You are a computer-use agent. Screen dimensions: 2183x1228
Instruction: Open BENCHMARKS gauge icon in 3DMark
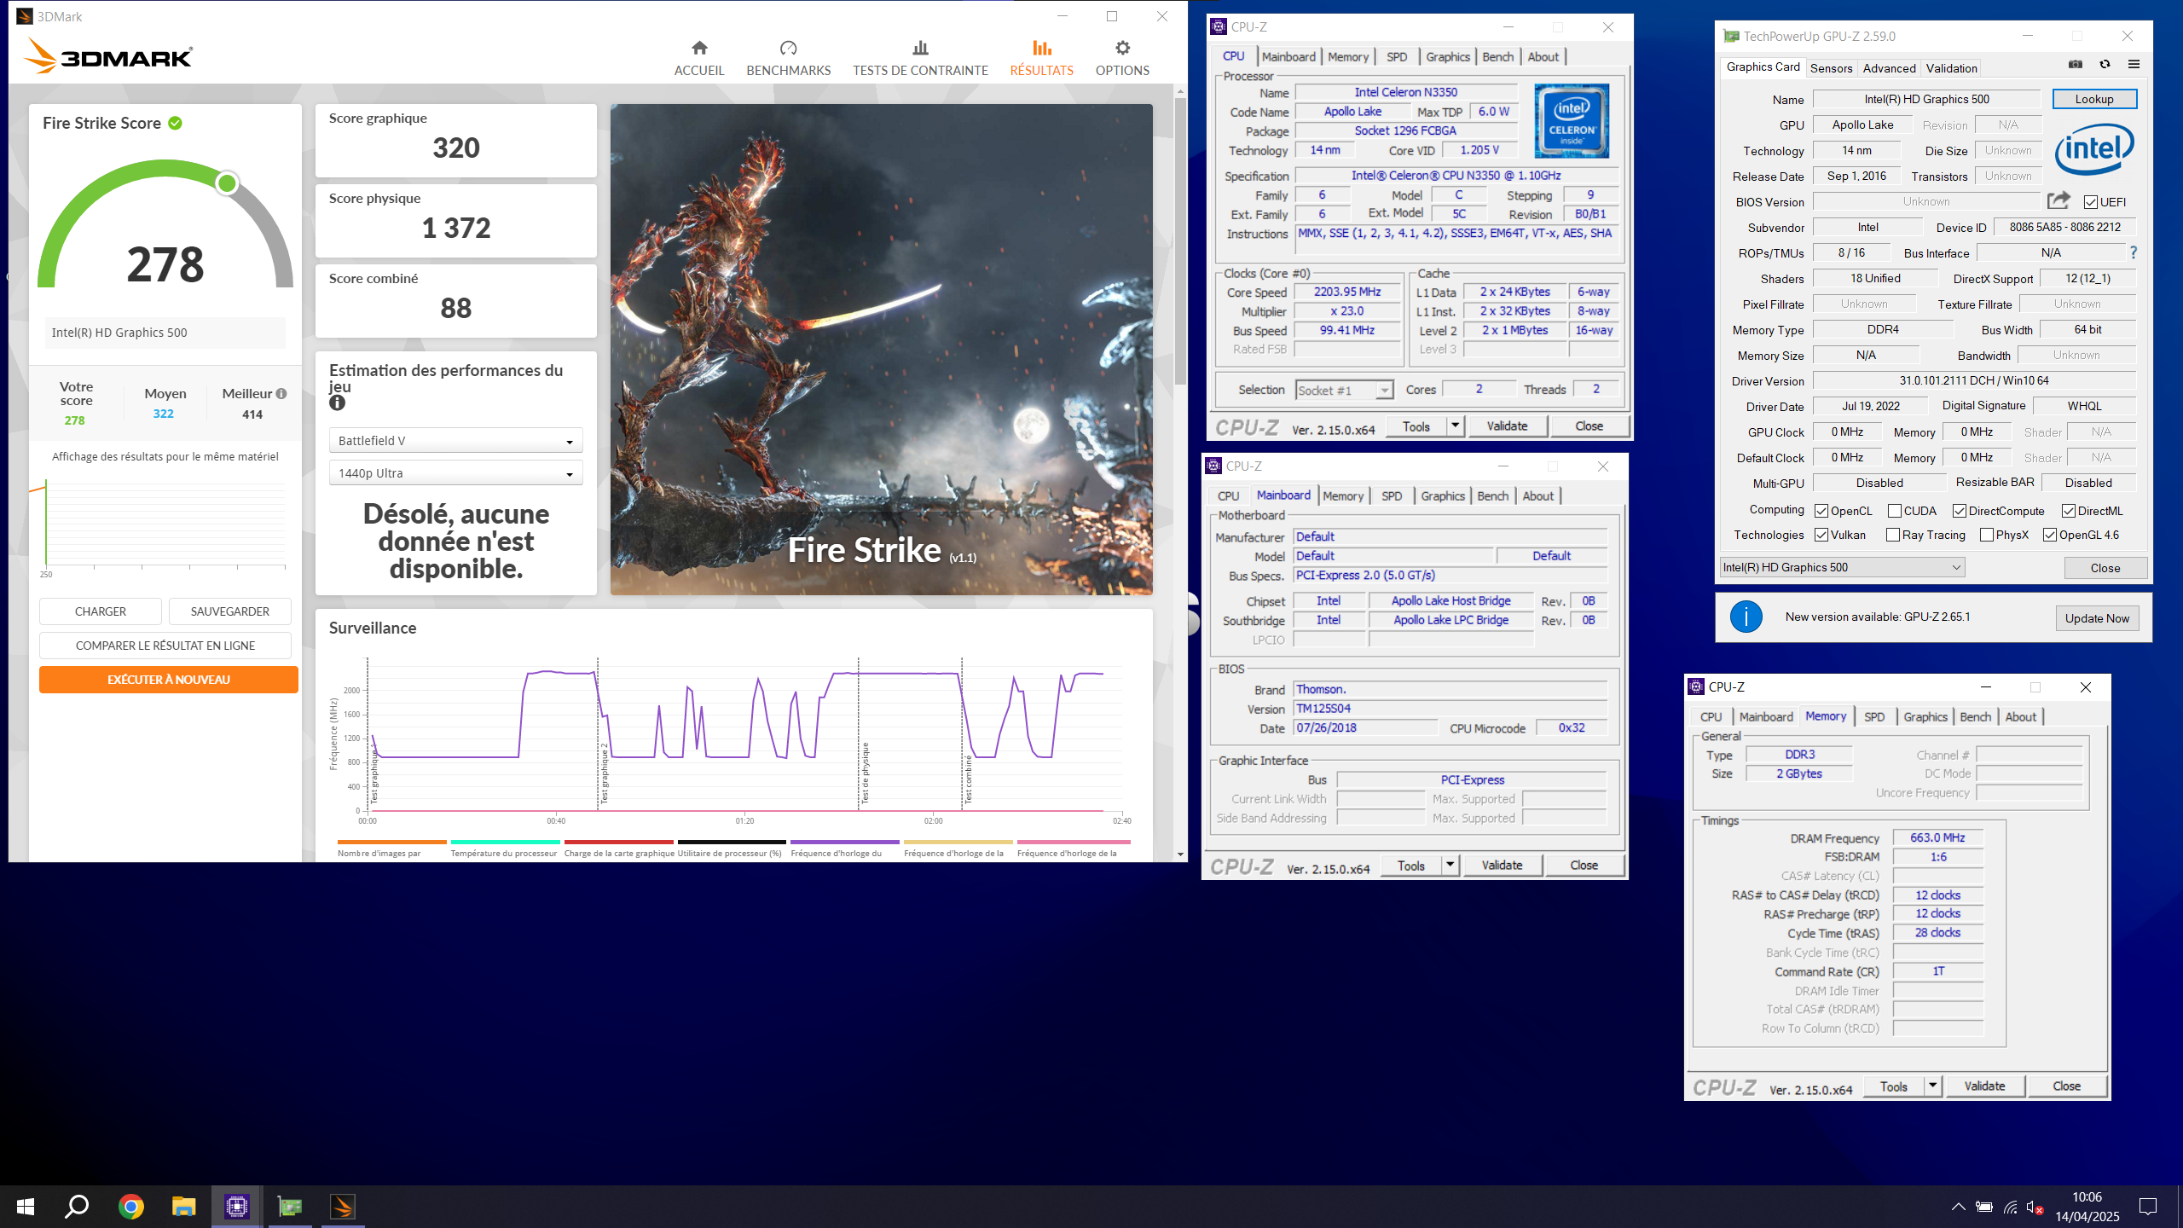click(788, 48)
